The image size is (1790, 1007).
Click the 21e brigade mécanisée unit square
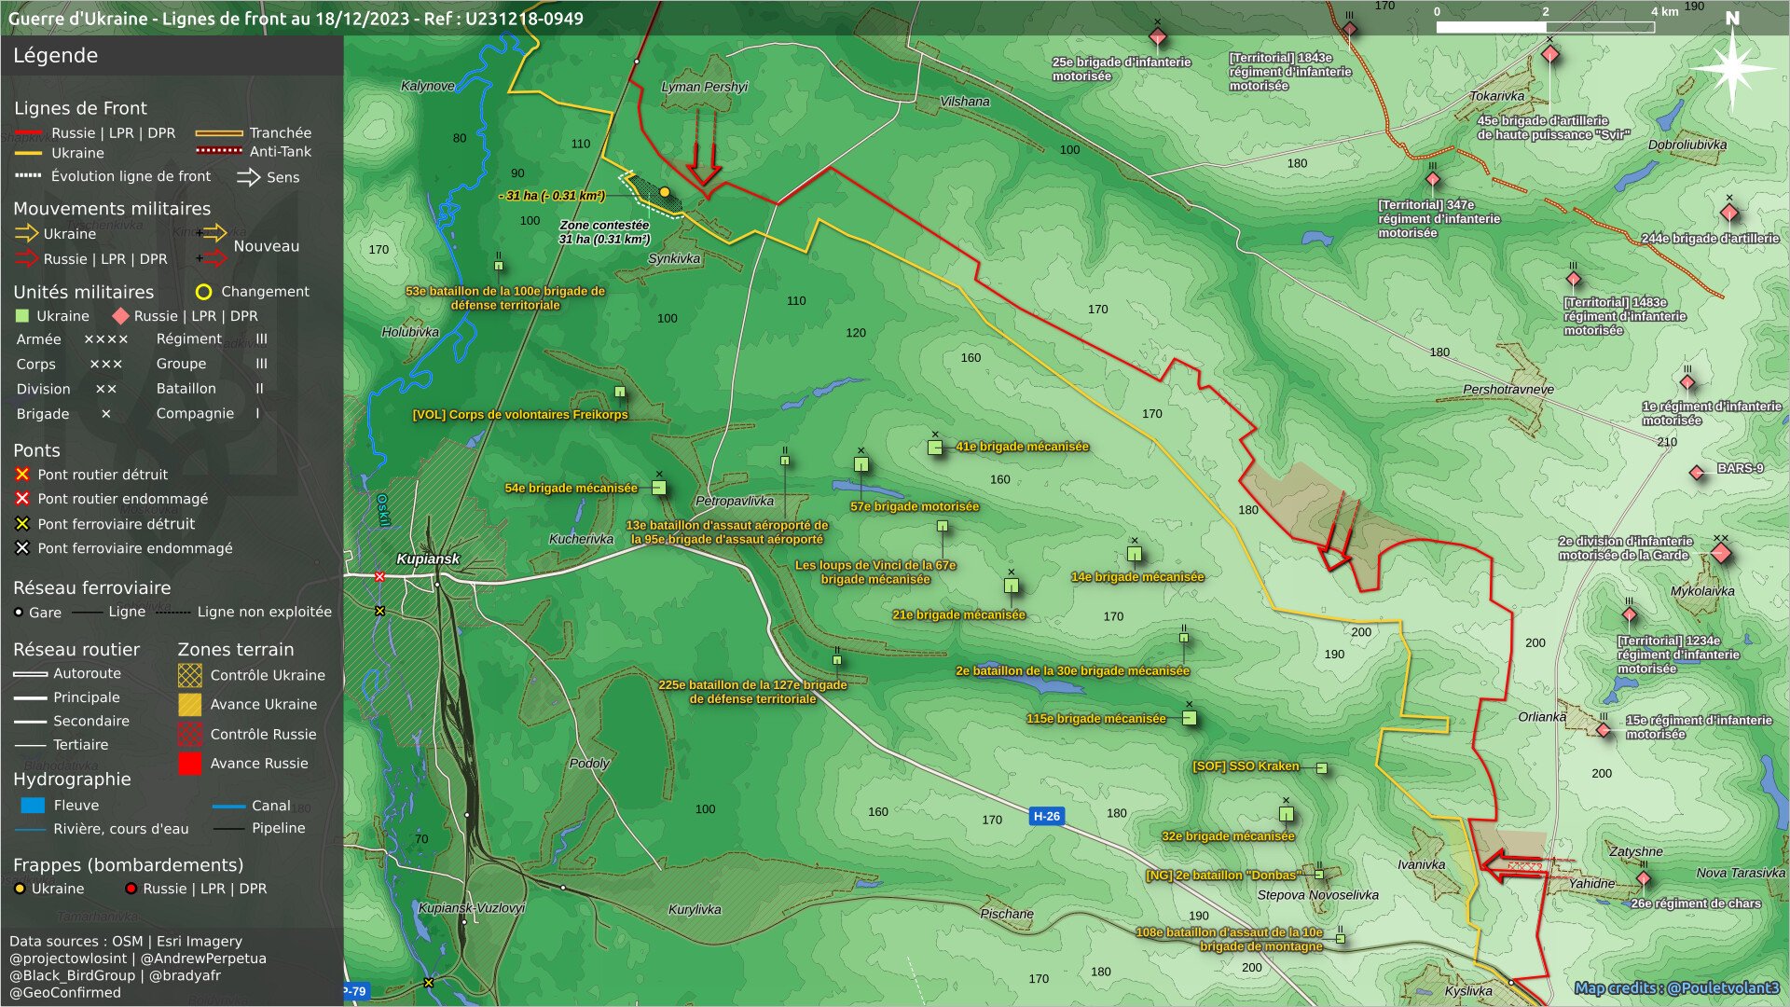click(1012, 586)
